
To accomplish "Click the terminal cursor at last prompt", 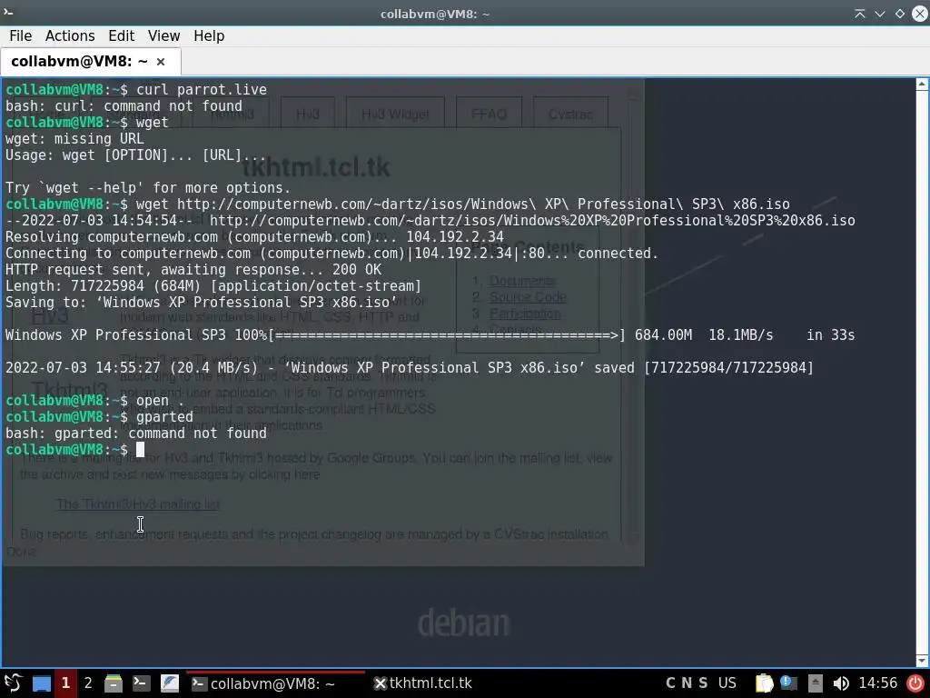I will [141, 450].
